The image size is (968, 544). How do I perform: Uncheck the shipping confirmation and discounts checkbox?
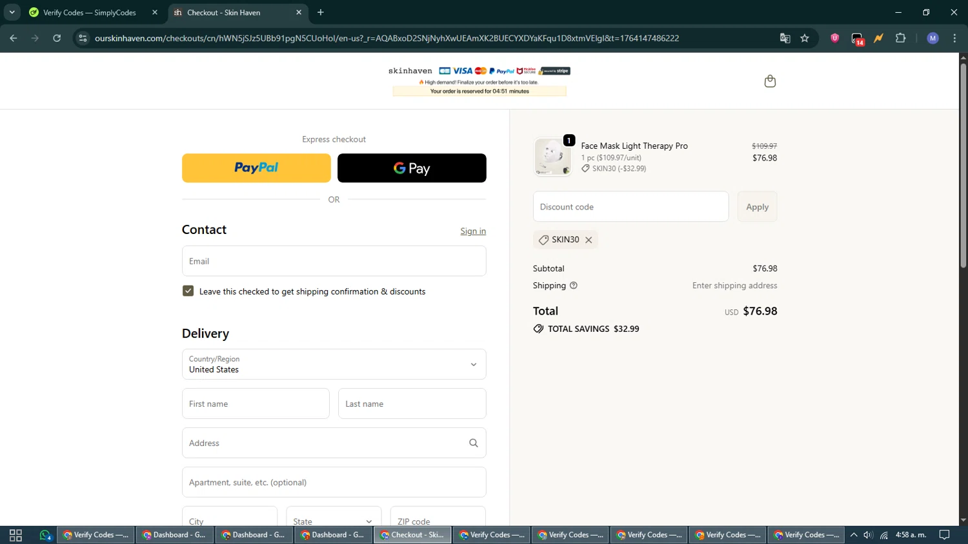tap(188, 291)
